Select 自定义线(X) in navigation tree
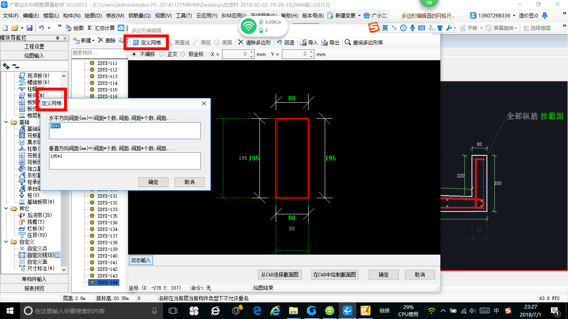Image resolution: width=568 pixels, height=319 pixels. pos(40,255)
